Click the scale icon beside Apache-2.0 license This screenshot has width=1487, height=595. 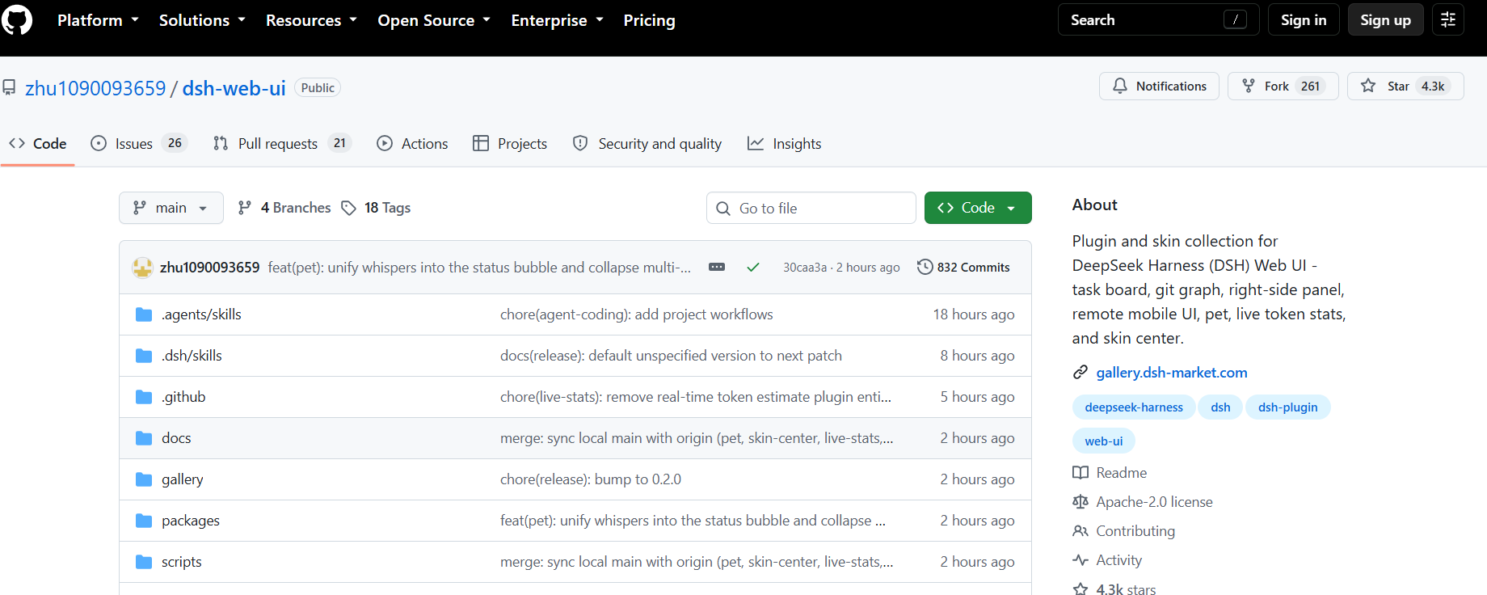pos(1080,502)
